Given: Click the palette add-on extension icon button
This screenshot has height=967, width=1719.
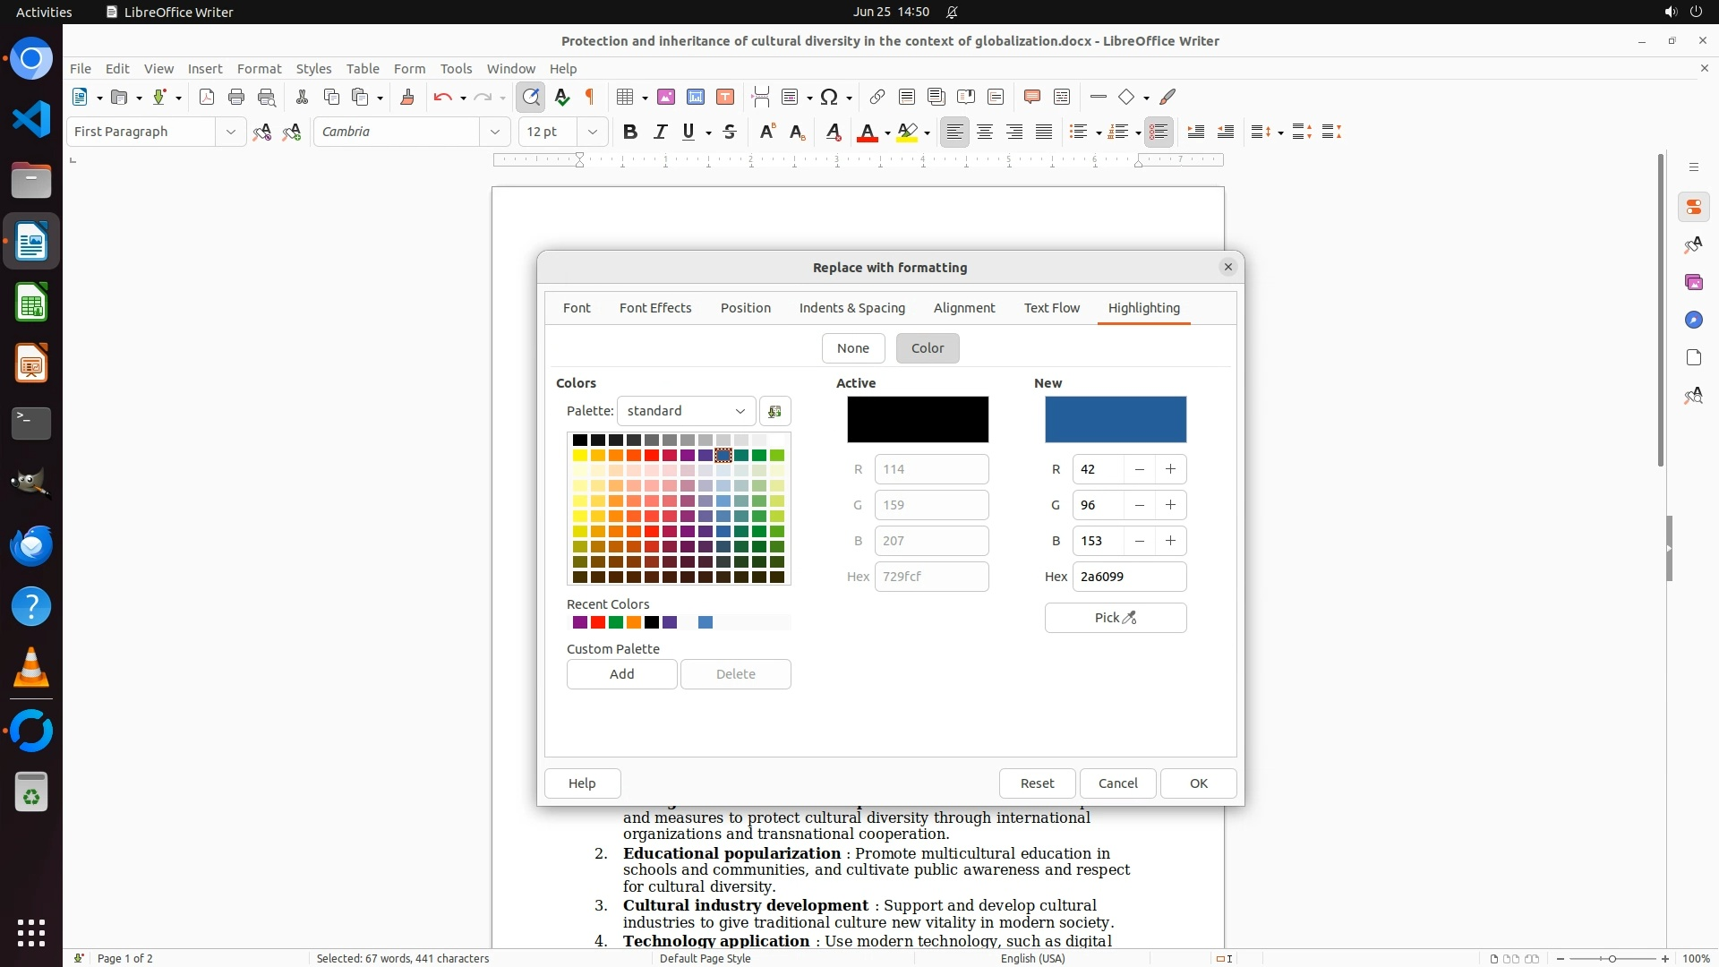Looking at the screenshot, I should (775, 411).
